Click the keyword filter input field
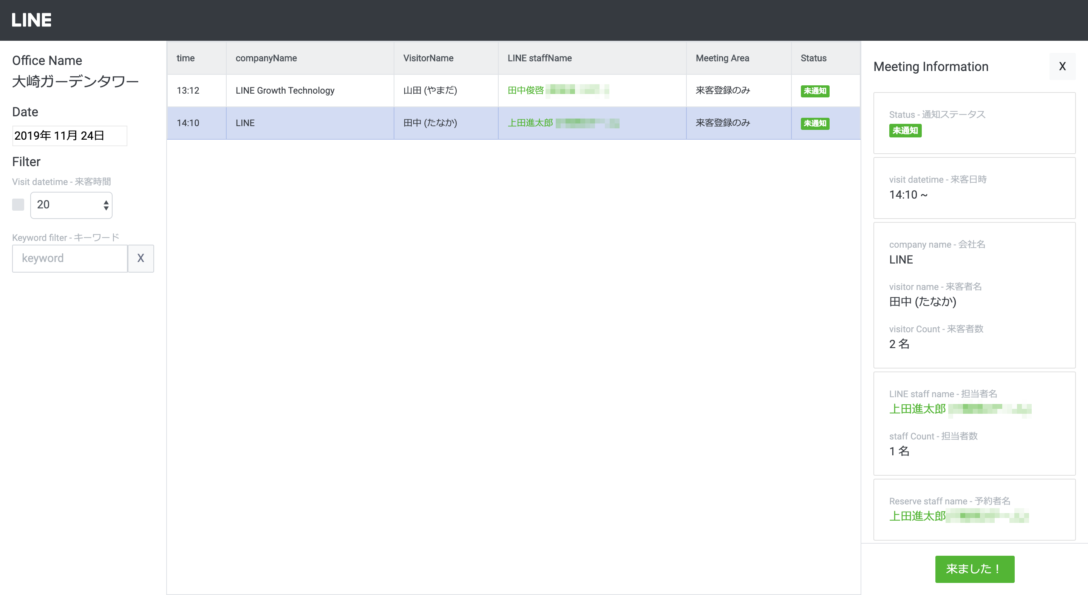This screenshot has height=595, width=1088. [x=70, y=258]
